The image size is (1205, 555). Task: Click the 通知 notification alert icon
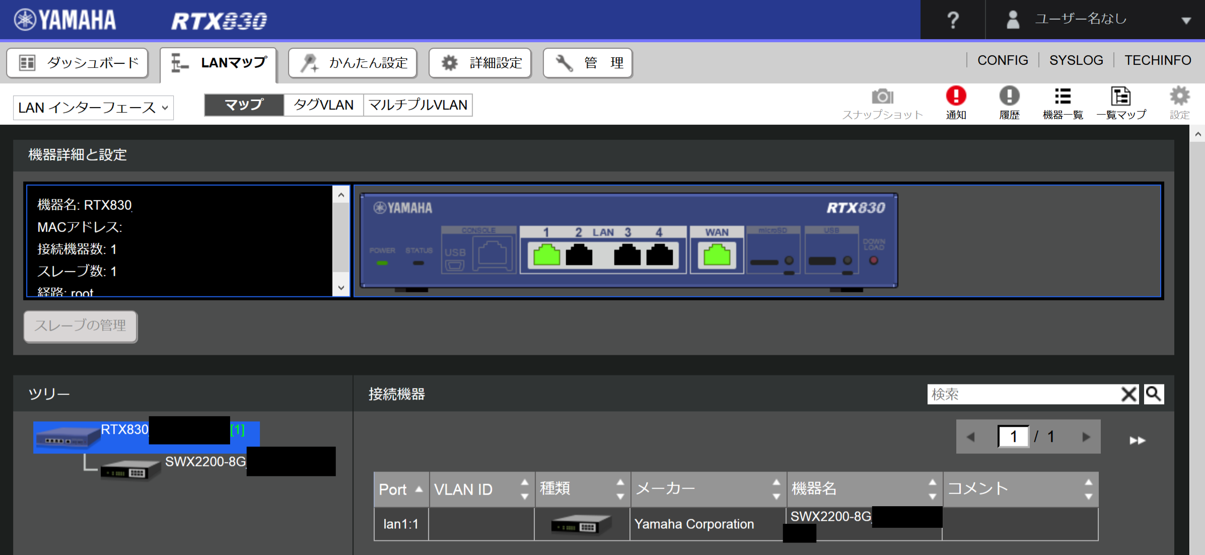955,97
